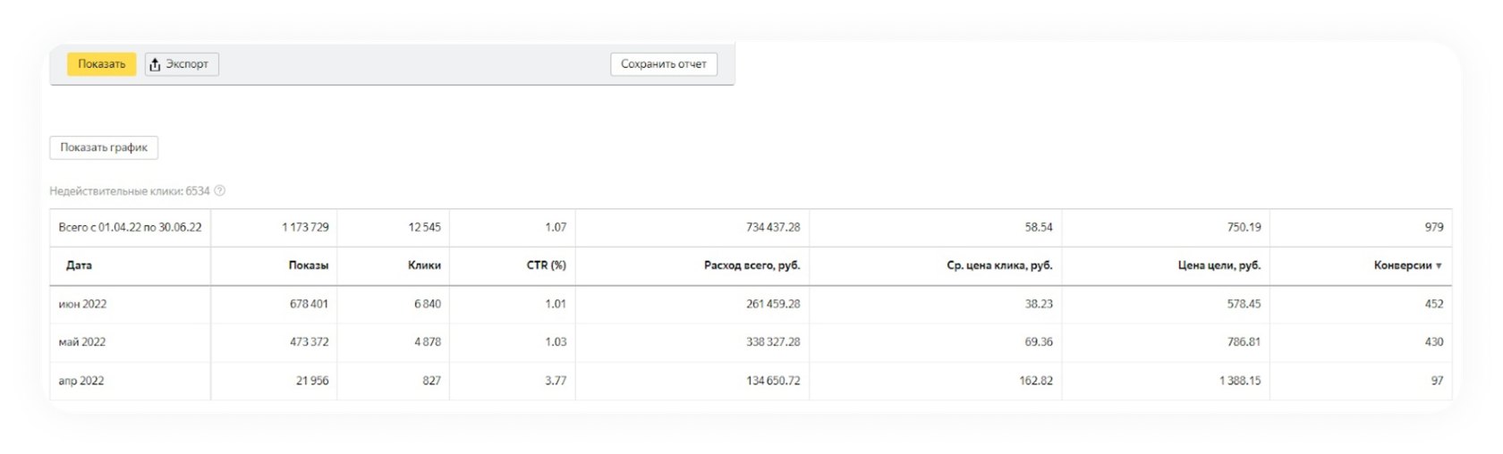Click the total conversions value 979
Image resolution: width=1503 pixels, height=454 pixels.
tap(1434, 228)
